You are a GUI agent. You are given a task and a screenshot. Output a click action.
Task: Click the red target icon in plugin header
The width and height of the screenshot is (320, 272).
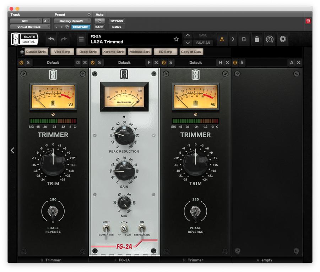click(x=308, y=21)
